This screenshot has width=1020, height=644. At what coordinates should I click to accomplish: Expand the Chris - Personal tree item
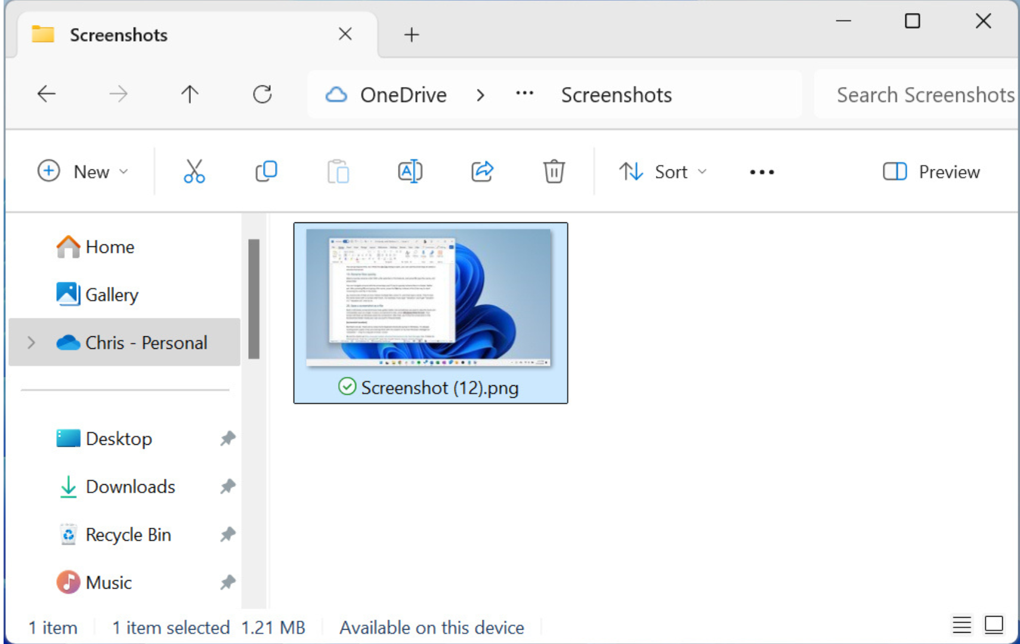pyautogui.click(x=31, y=342)
